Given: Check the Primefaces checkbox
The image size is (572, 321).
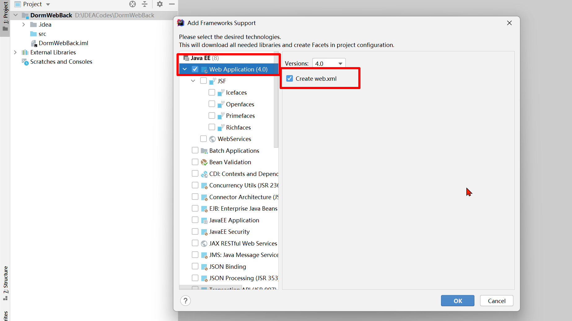Looking at the screenshot, I should 212,115.
